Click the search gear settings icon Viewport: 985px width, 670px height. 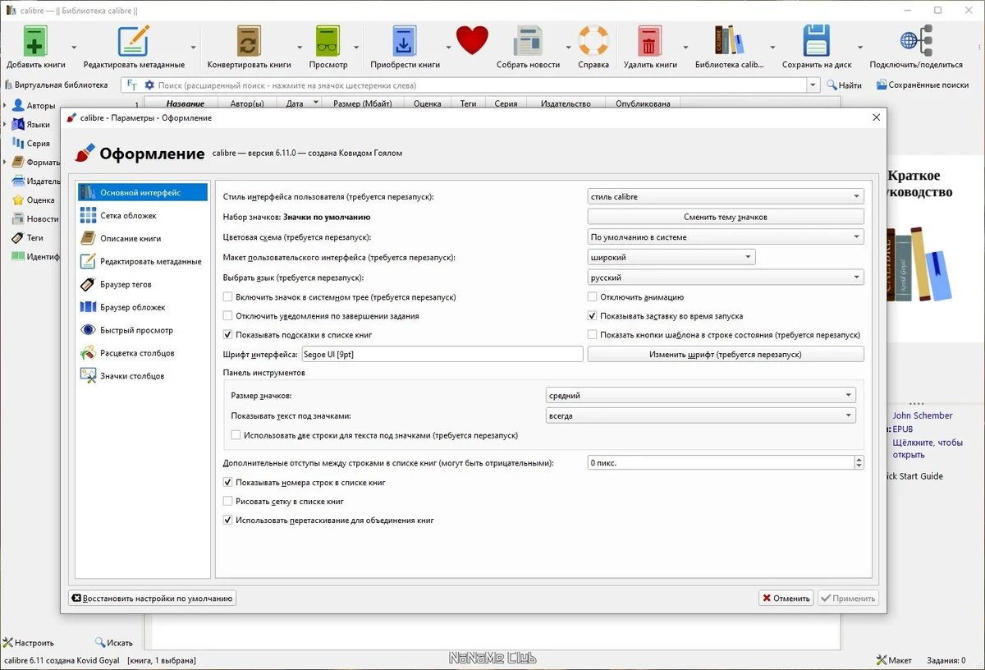(149, 85)
